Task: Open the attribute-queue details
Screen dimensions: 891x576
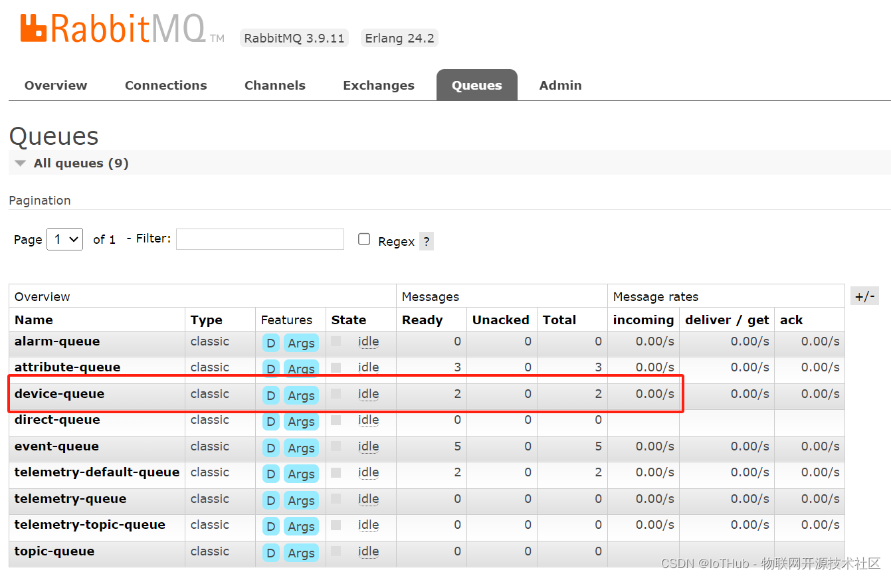Action: point(68,367)
